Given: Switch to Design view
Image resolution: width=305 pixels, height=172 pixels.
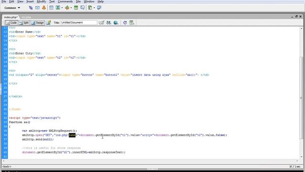Looking at the screenshot, I should [x=38, y=23].
